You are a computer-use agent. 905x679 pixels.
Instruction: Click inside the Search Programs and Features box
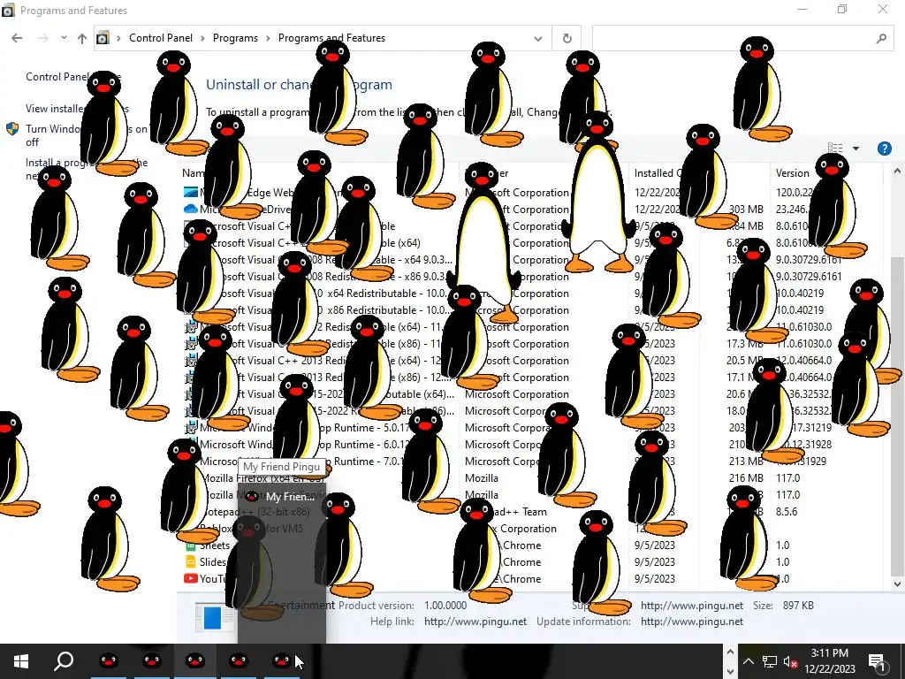[742, 38]
